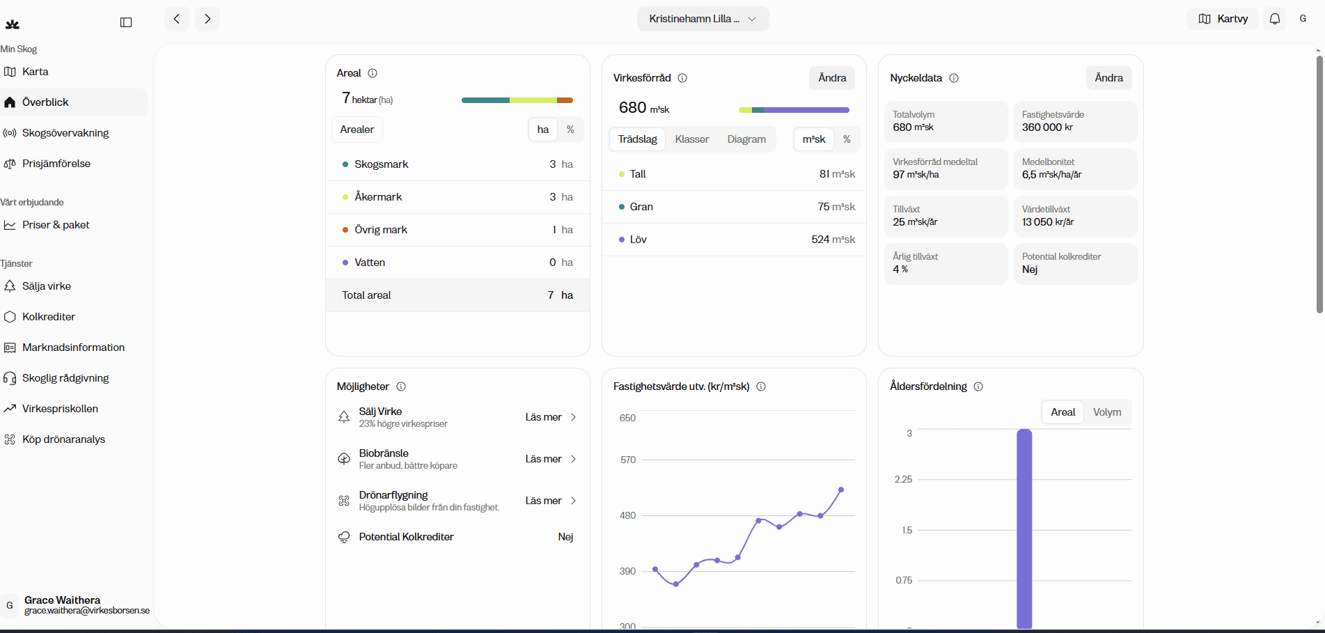
Task: Toggle Åldersfördelning to Volym
Action: pos(1107,412)
